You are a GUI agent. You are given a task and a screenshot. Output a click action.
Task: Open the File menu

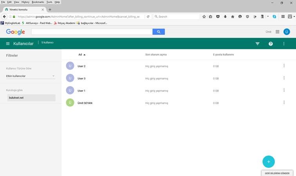[x=3, y=2]
